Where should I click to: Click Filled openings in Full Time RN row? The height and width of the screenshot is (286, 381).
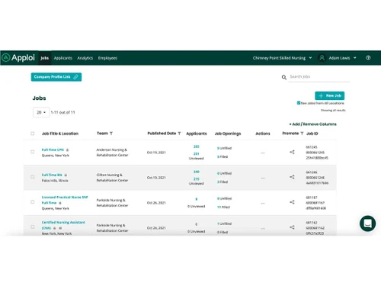(223, 182)
